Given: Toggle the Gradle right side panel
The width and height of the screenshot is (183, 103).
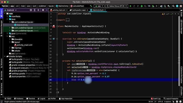Looking at the screenshot, I should click(x=182, y=13).
